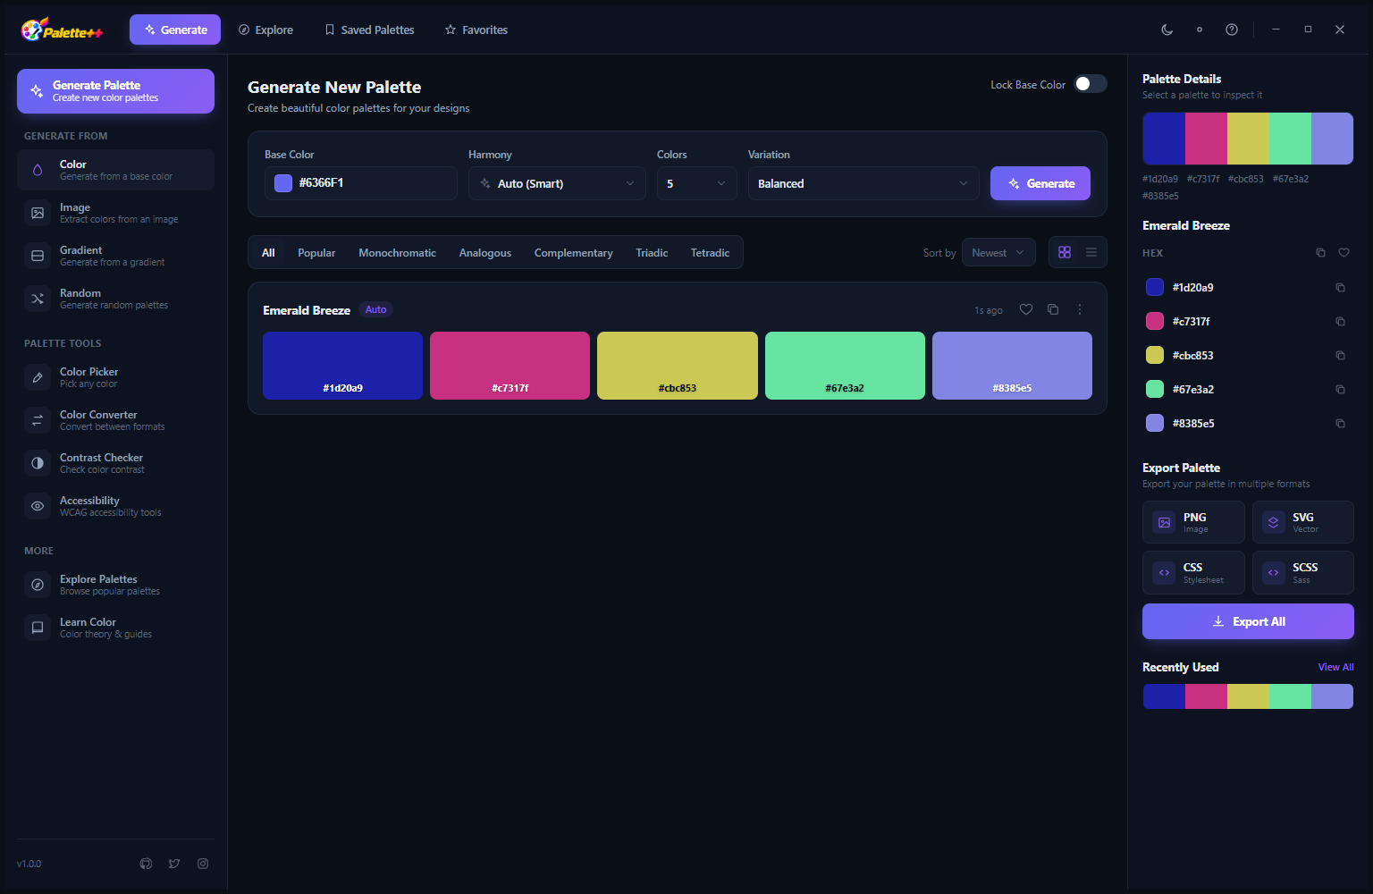
Task: Select Random generation in the sidebar
Action: pyautogui.click(x=115, y=299)
